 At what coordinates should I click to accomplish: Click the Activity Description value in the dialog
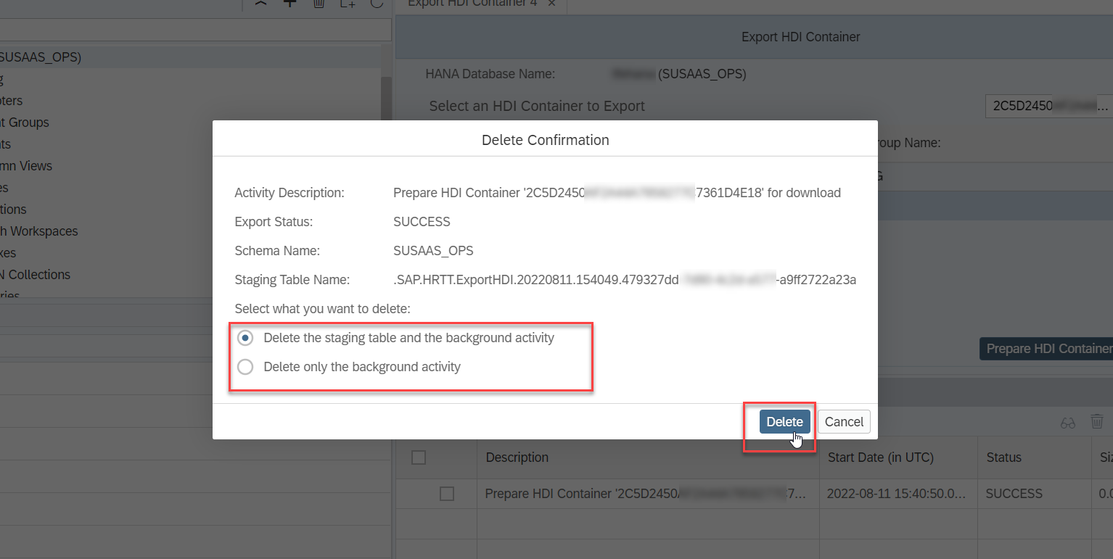tap(617, 193)
